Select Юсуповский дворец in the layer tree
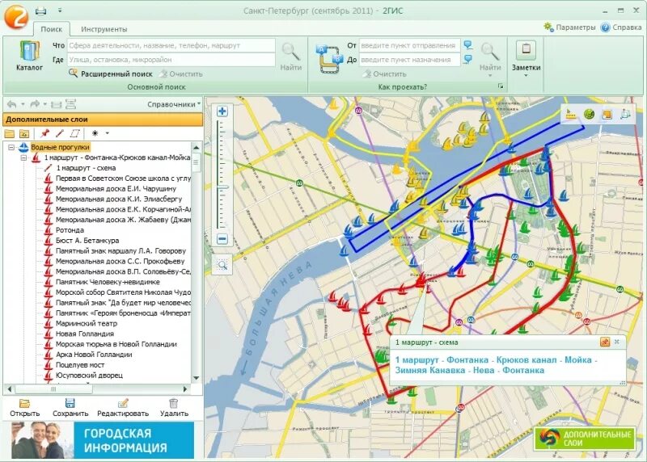Viewport: 647px width, 462px height. pyautogui.click(x=89, y=376)
